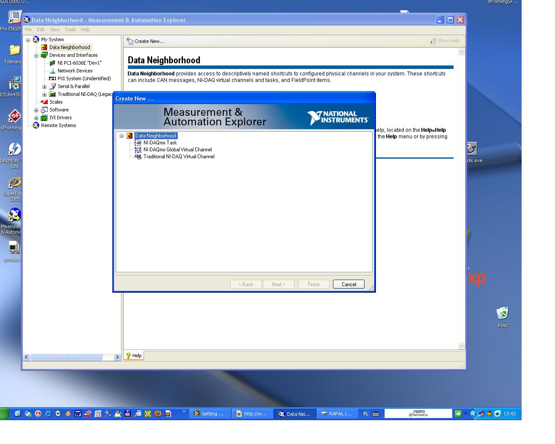Select the Traditional NI-DAQ Virtual Channel icon
Viewport: 555px width, 444px height.
[138, 157]
